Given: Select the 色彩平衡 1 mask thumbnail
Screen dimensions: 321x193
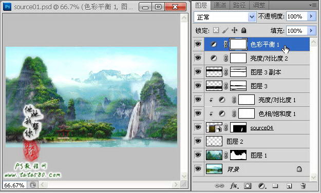Looking at the screenshot, I should pyautogui.click(x=238, y=44).
